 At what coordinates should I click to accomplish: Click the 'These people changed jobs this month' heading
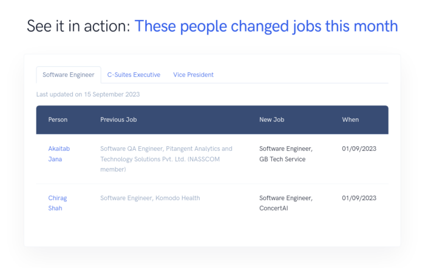266,26
